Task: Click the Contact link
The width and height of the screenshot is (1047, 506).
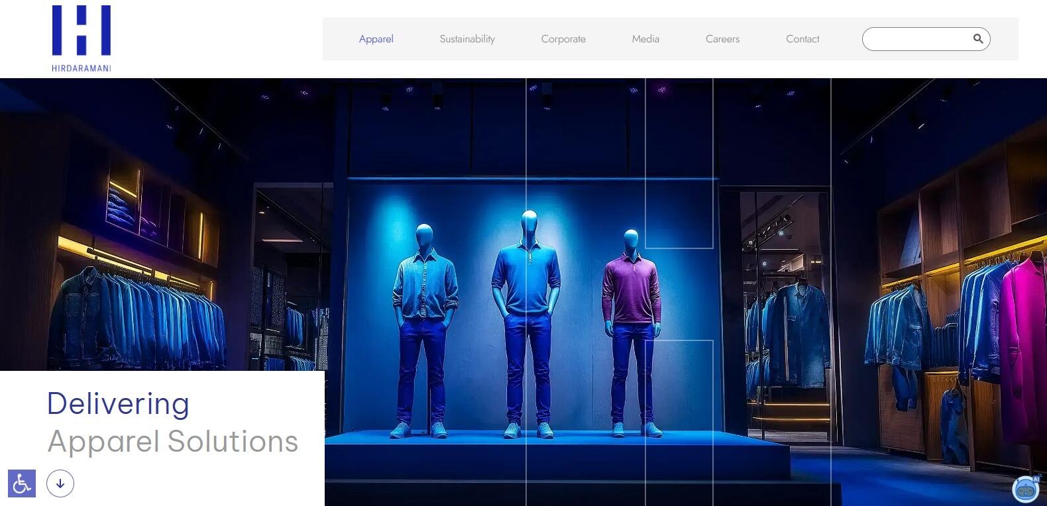Action: [x=802, y=39]
